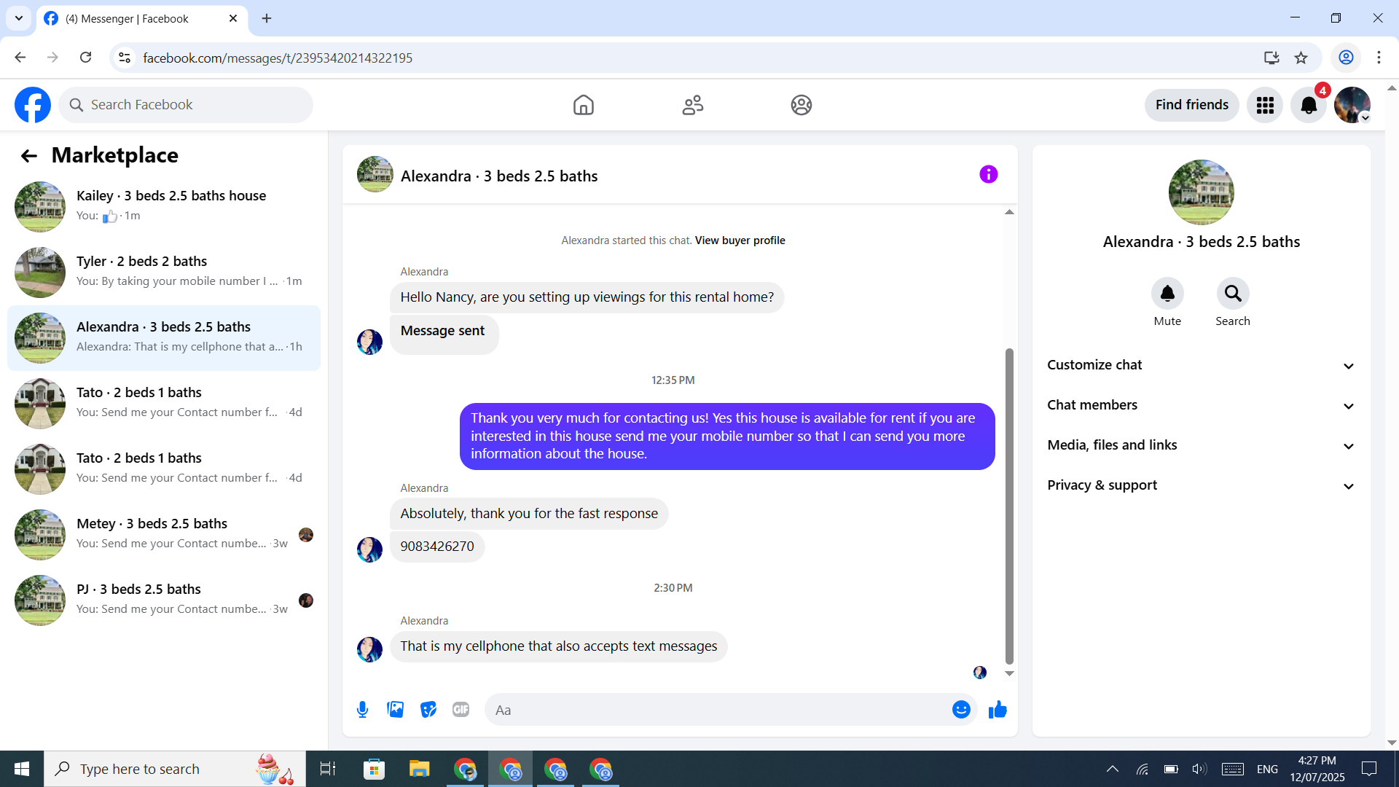1399x787 pixels.
Task: Open conversation information purple icon
Action: 988,175
